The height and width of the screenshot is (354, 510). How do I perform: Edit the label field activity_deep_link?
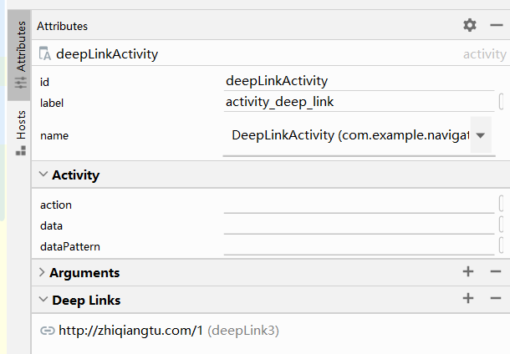tap(360, 103)
